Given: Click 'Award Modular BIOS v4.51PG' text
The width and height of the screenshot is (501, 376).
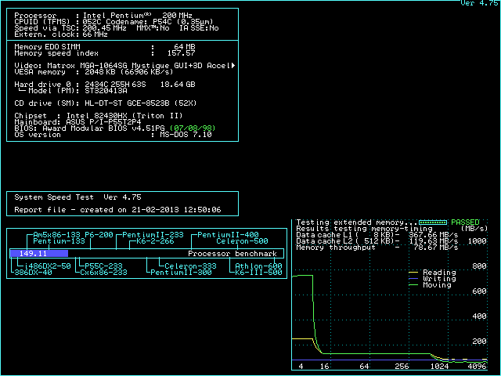Looking at the screenshot, I should point(103,128).
